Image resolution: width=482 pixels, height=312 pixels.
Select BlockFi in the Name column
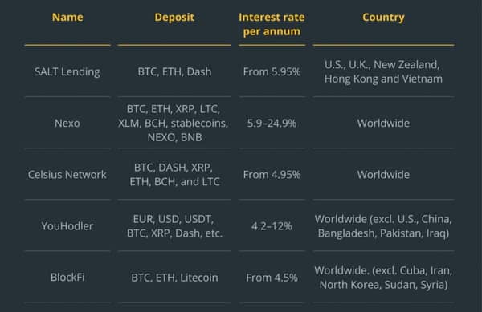[67, 278]
